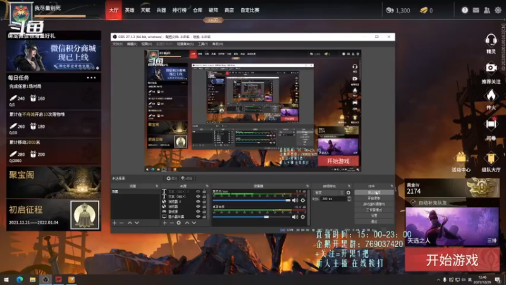Screen dimensions: 506x285
Task: Click the 开始游戏 start game button
Action: [452, 260]
